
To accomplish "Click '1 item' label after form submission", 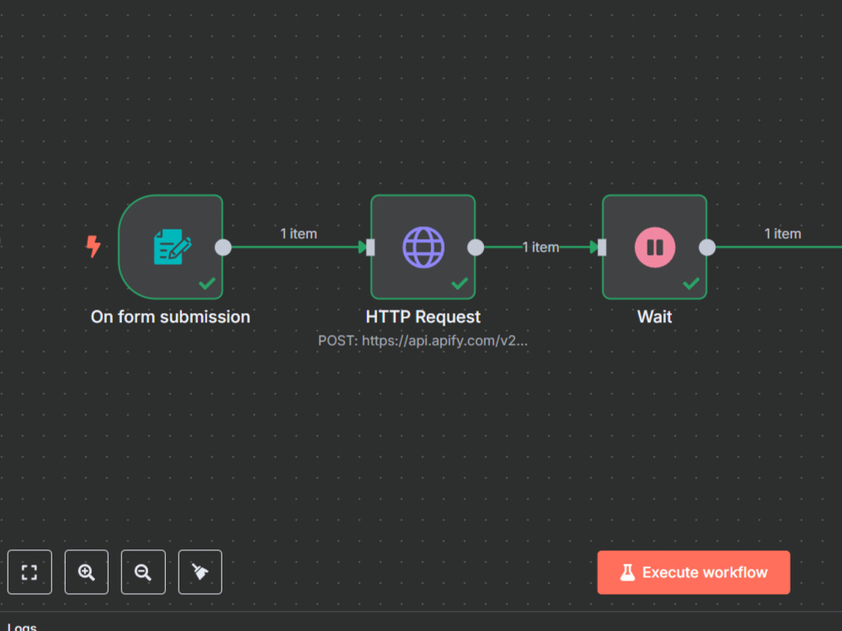I will pyautogui.click(x=299, y=234).
